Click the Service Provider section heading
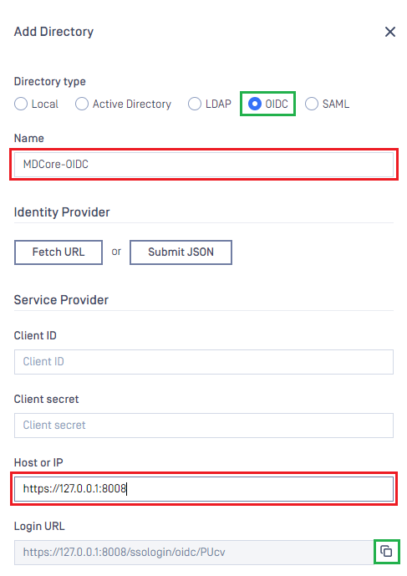This screenshot has width=407, height=576. click(61, 300)
